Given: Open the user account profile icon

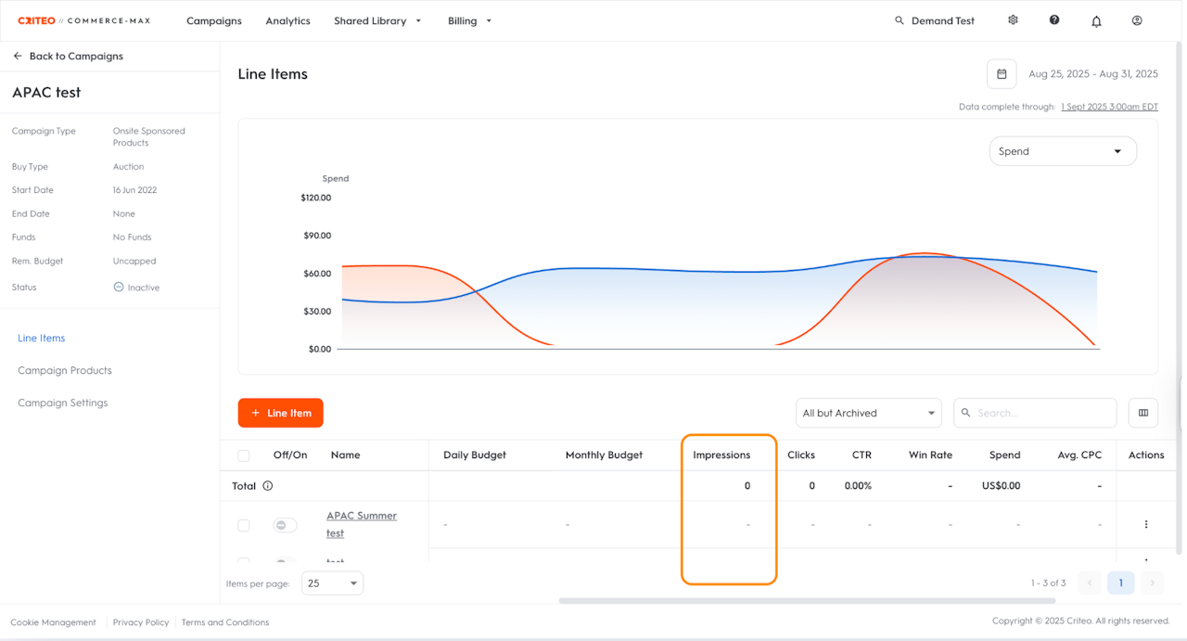Looking at the screenshot, I should point(1137,20).
